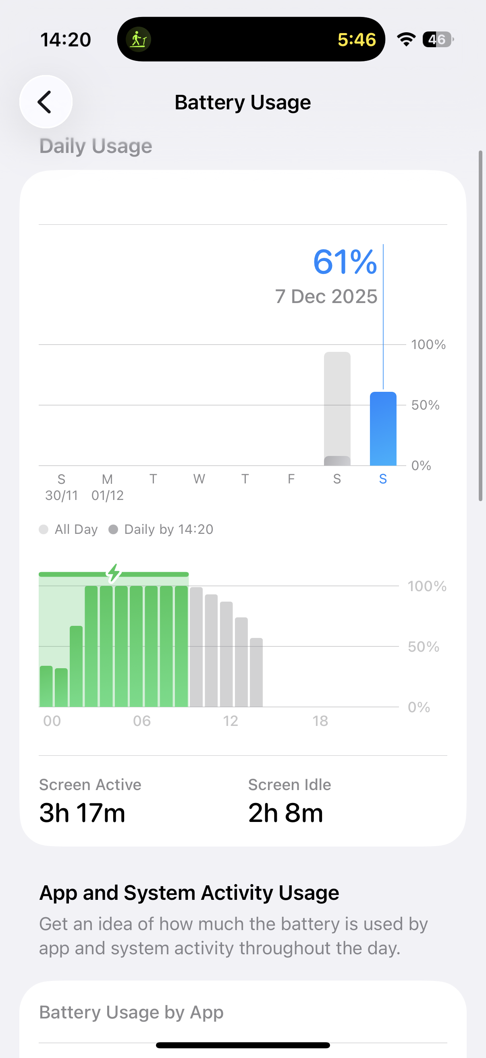This screenshot has width=486, height=1058.
Task: Select the highlighted blue S day label
Action: tap(383, 479)
